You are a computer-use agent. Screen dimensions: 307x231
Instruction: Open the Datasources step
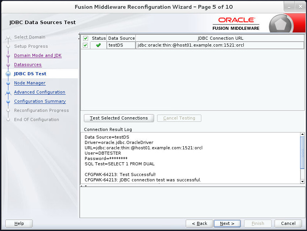(x=28, y=65)
